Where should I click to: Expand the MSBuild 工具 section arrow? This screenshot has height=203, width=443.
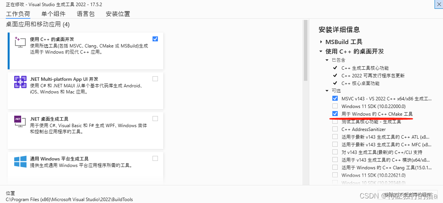(x=321, y=42)
